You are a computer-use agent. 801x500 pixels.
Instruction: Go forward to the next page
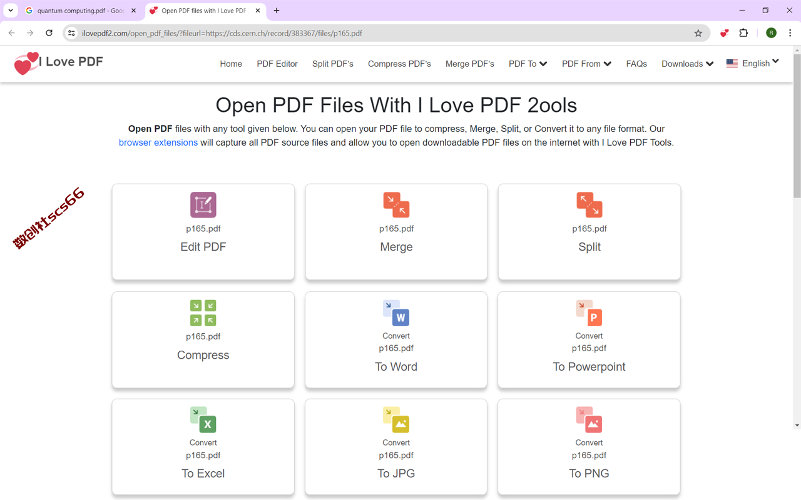tap(30, 33)
